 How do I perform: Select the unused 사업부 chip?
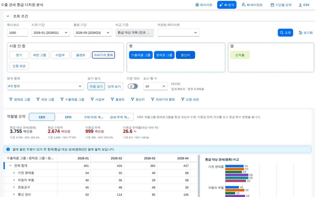60,55
